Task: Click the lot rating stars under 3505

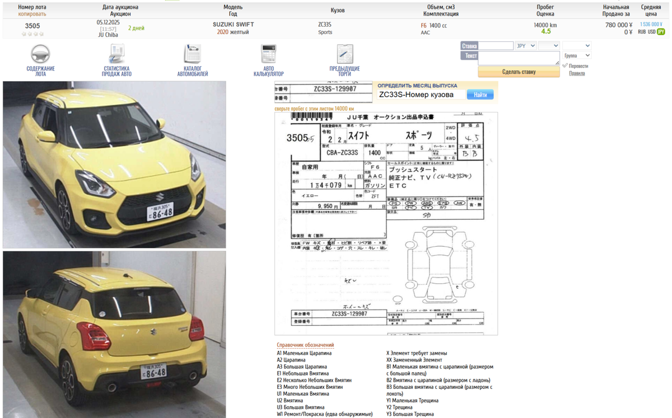Action: tap(32, 34)
